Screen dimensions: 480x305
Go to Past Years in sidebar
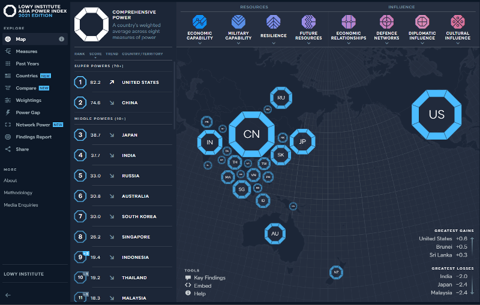tap(28, 64)
